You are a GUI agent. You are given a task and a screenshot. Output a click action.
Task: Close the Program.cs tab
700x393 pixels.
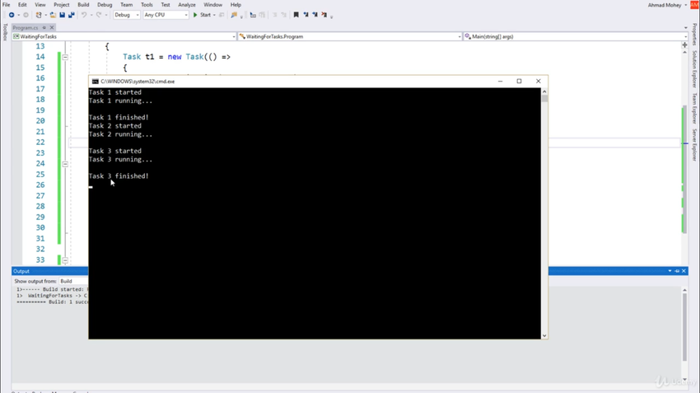click(52, 28)
